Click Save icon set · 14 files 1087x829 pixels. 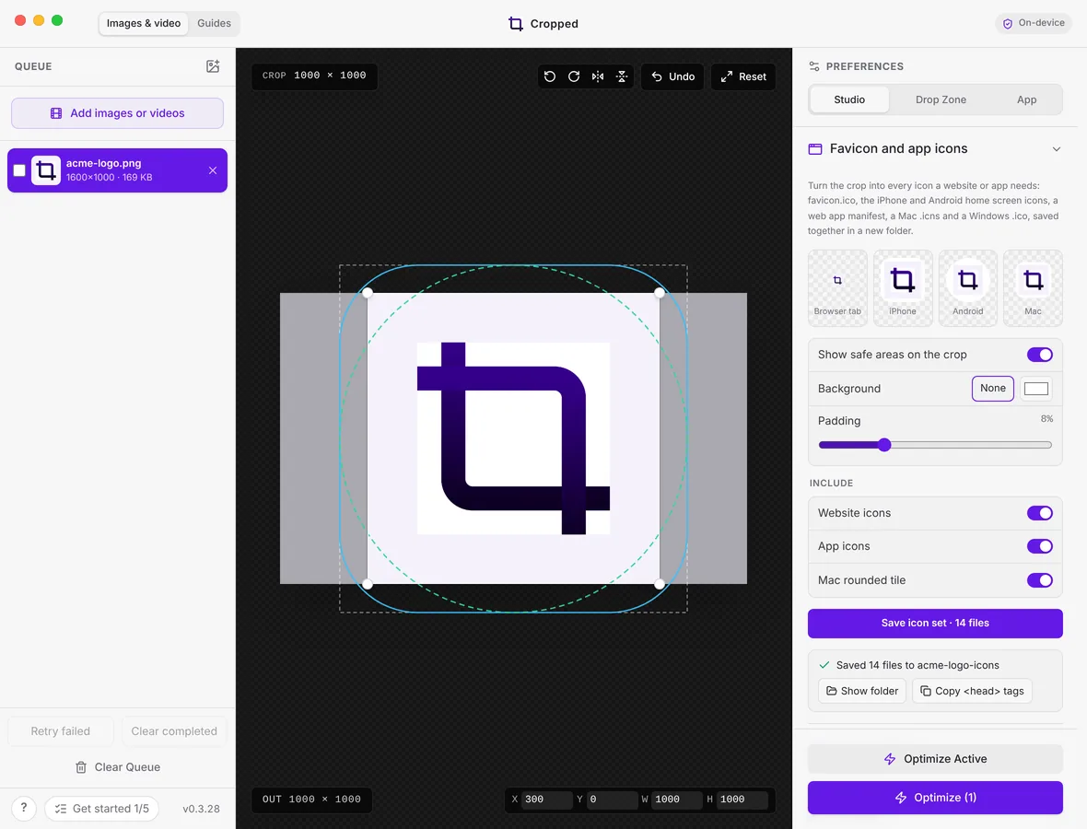click(x=934, y=624)
